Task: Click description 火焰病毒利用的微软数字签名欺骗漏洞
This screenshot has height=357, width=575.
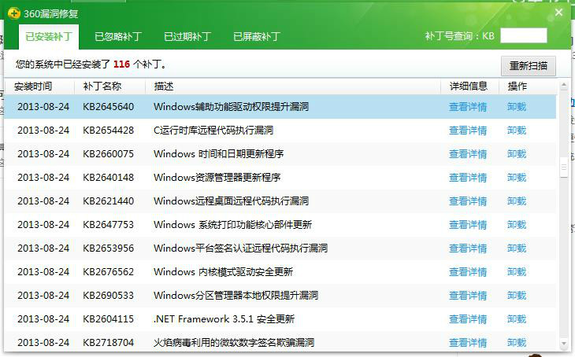Action: point(234,343)
